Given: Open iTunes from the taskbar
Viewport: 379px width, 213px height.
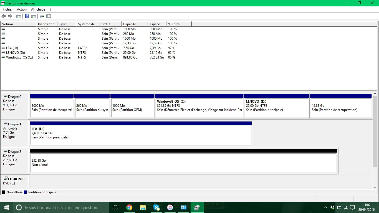Looking at the screenshot, I should 170,207.
